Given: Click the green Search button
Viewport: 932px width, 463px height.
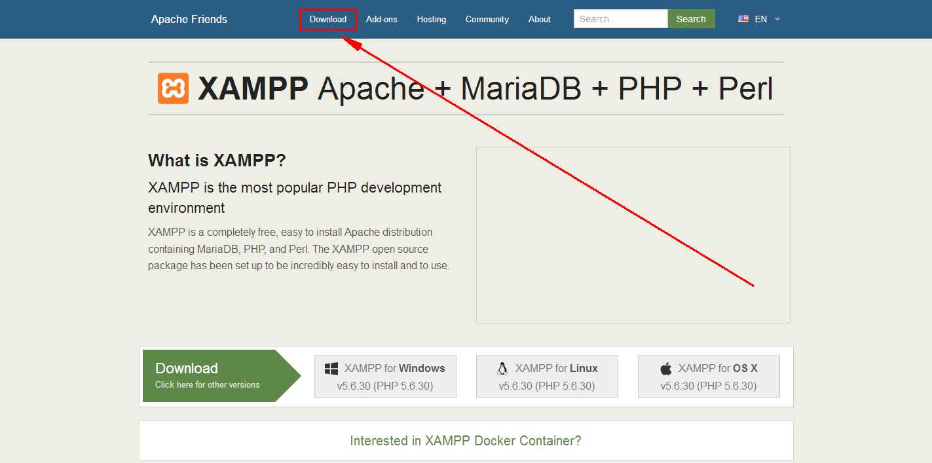Looking at the screenshot, I should point(691,19).
